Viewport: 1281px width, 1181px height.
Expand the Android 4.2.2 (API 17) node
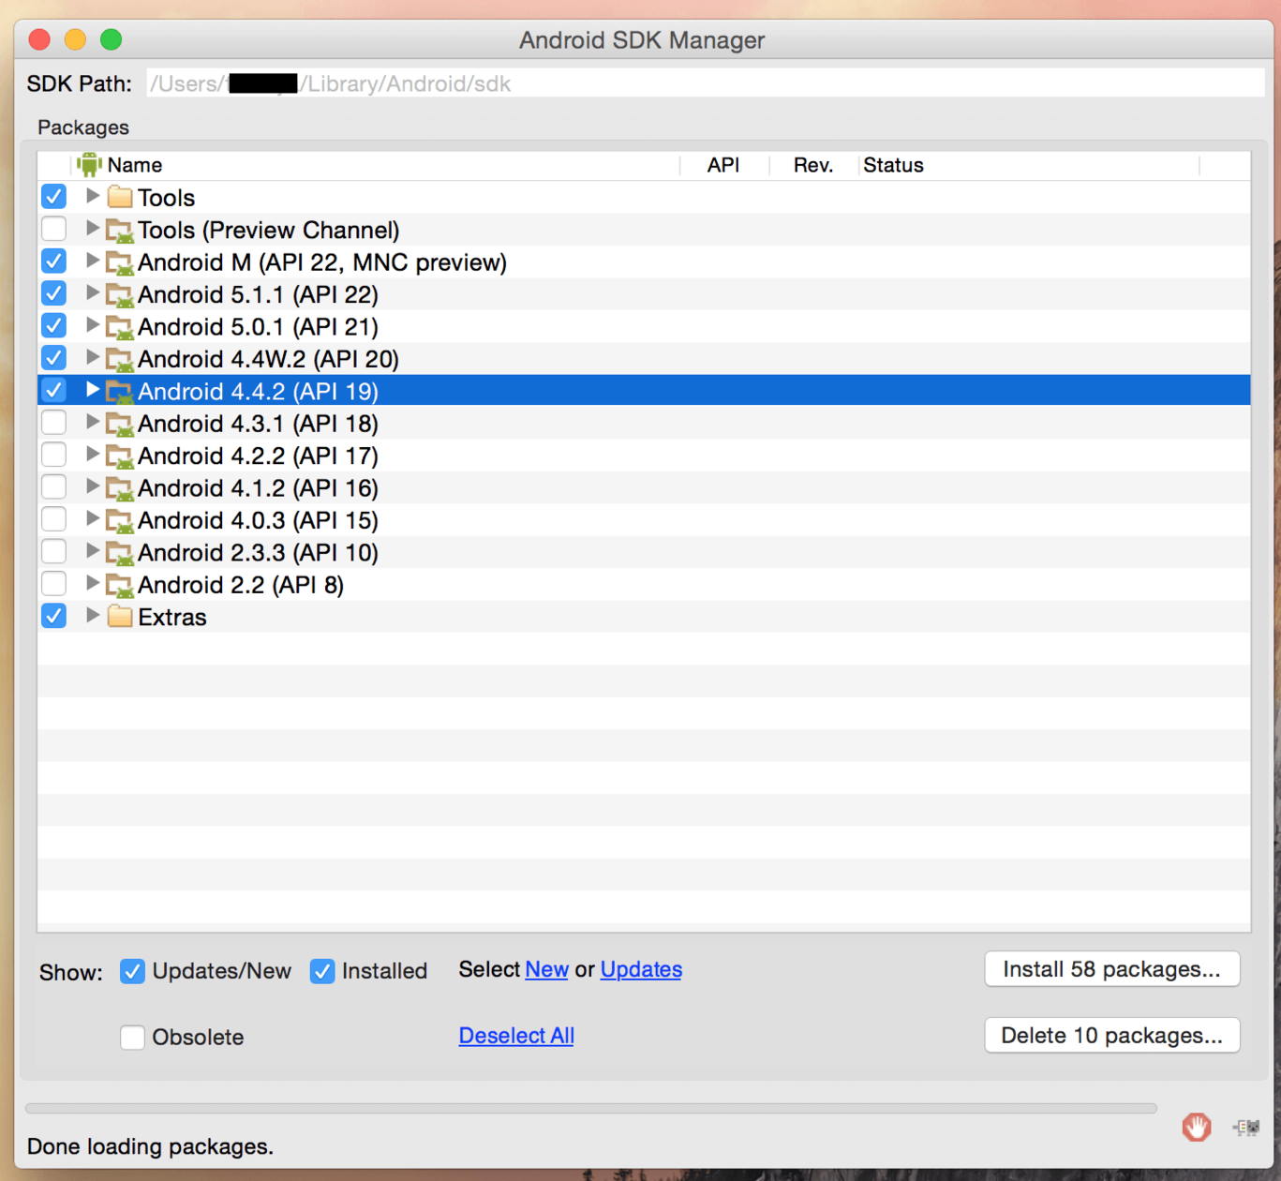coord(92,454)
